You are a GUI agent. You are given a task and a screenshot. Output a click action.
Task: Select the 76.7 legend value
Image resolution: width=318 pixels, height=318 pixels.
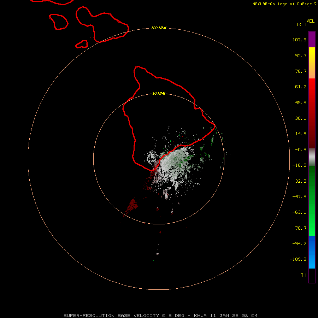[x=301, y=71]
